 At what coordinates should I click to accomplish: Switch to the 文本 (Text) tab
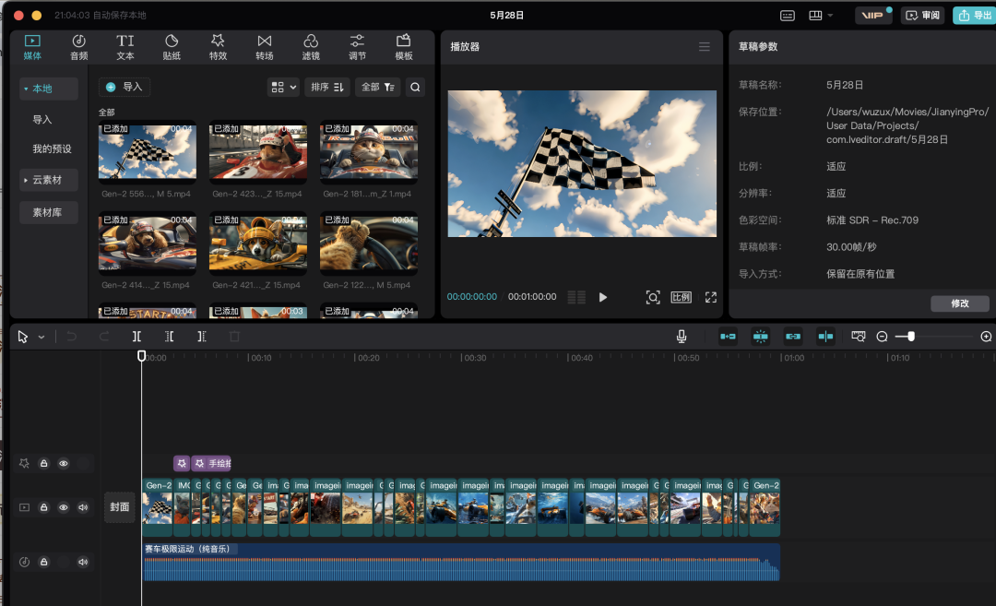pyautogui.click(x=125, y=47)
